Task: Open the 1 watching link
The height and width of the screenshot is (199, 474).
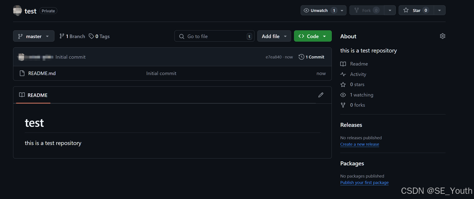Action: [x=361, y=95]
